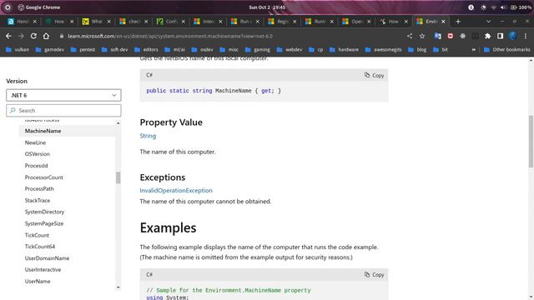
Task: Open the cp bookmarks folder
Action: [x=315, y=50]
